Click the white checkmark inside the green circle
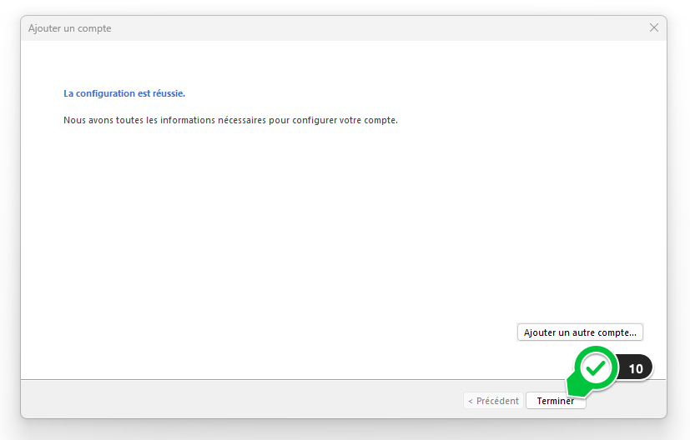The image size is (690, 440). 595,367
